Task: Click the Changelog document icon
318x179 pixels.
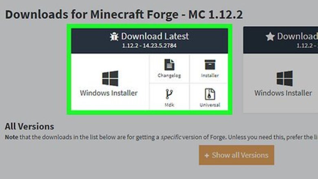Action: (x=169, y=65)
